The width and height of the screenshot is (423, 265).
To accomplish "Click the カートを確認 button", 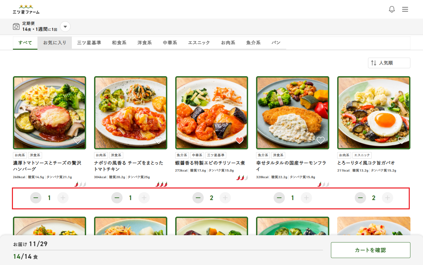I will 370,250.
